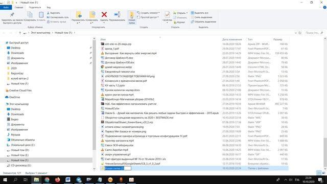This screenshot has height=184, width=327.
Task: Select file ариза_1.pdf
Action: (x=112, y=49)
